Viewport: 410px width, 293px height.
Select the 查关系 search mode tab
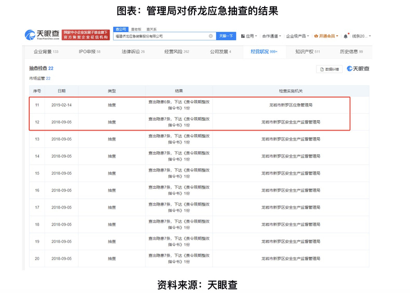(x=151, y=29)
